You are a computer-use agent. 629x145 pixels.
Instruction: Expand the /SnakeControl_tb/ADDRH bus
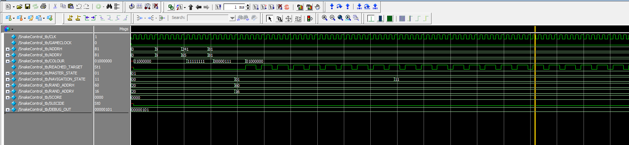[x=8, y=49]
